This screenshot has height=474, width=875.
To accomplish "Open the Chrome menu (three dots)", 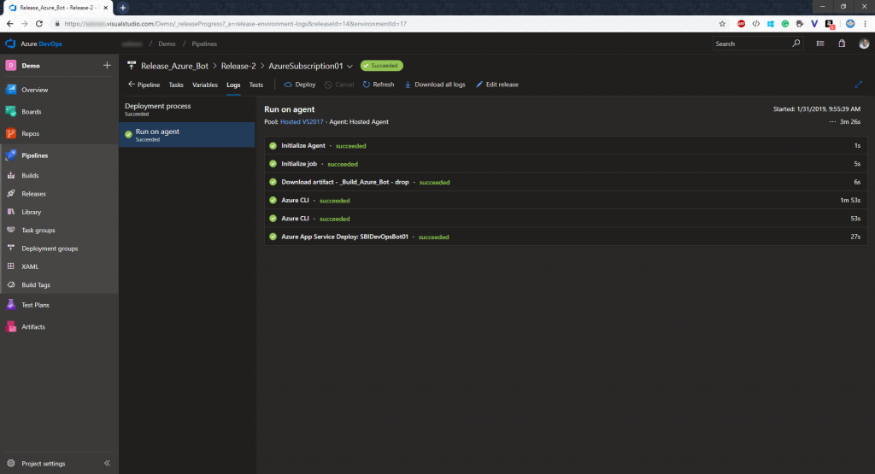I will pyautogui.click(x=865, y=24).
